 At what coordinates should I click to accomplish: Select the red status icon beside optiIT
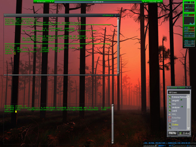point(170,121)
